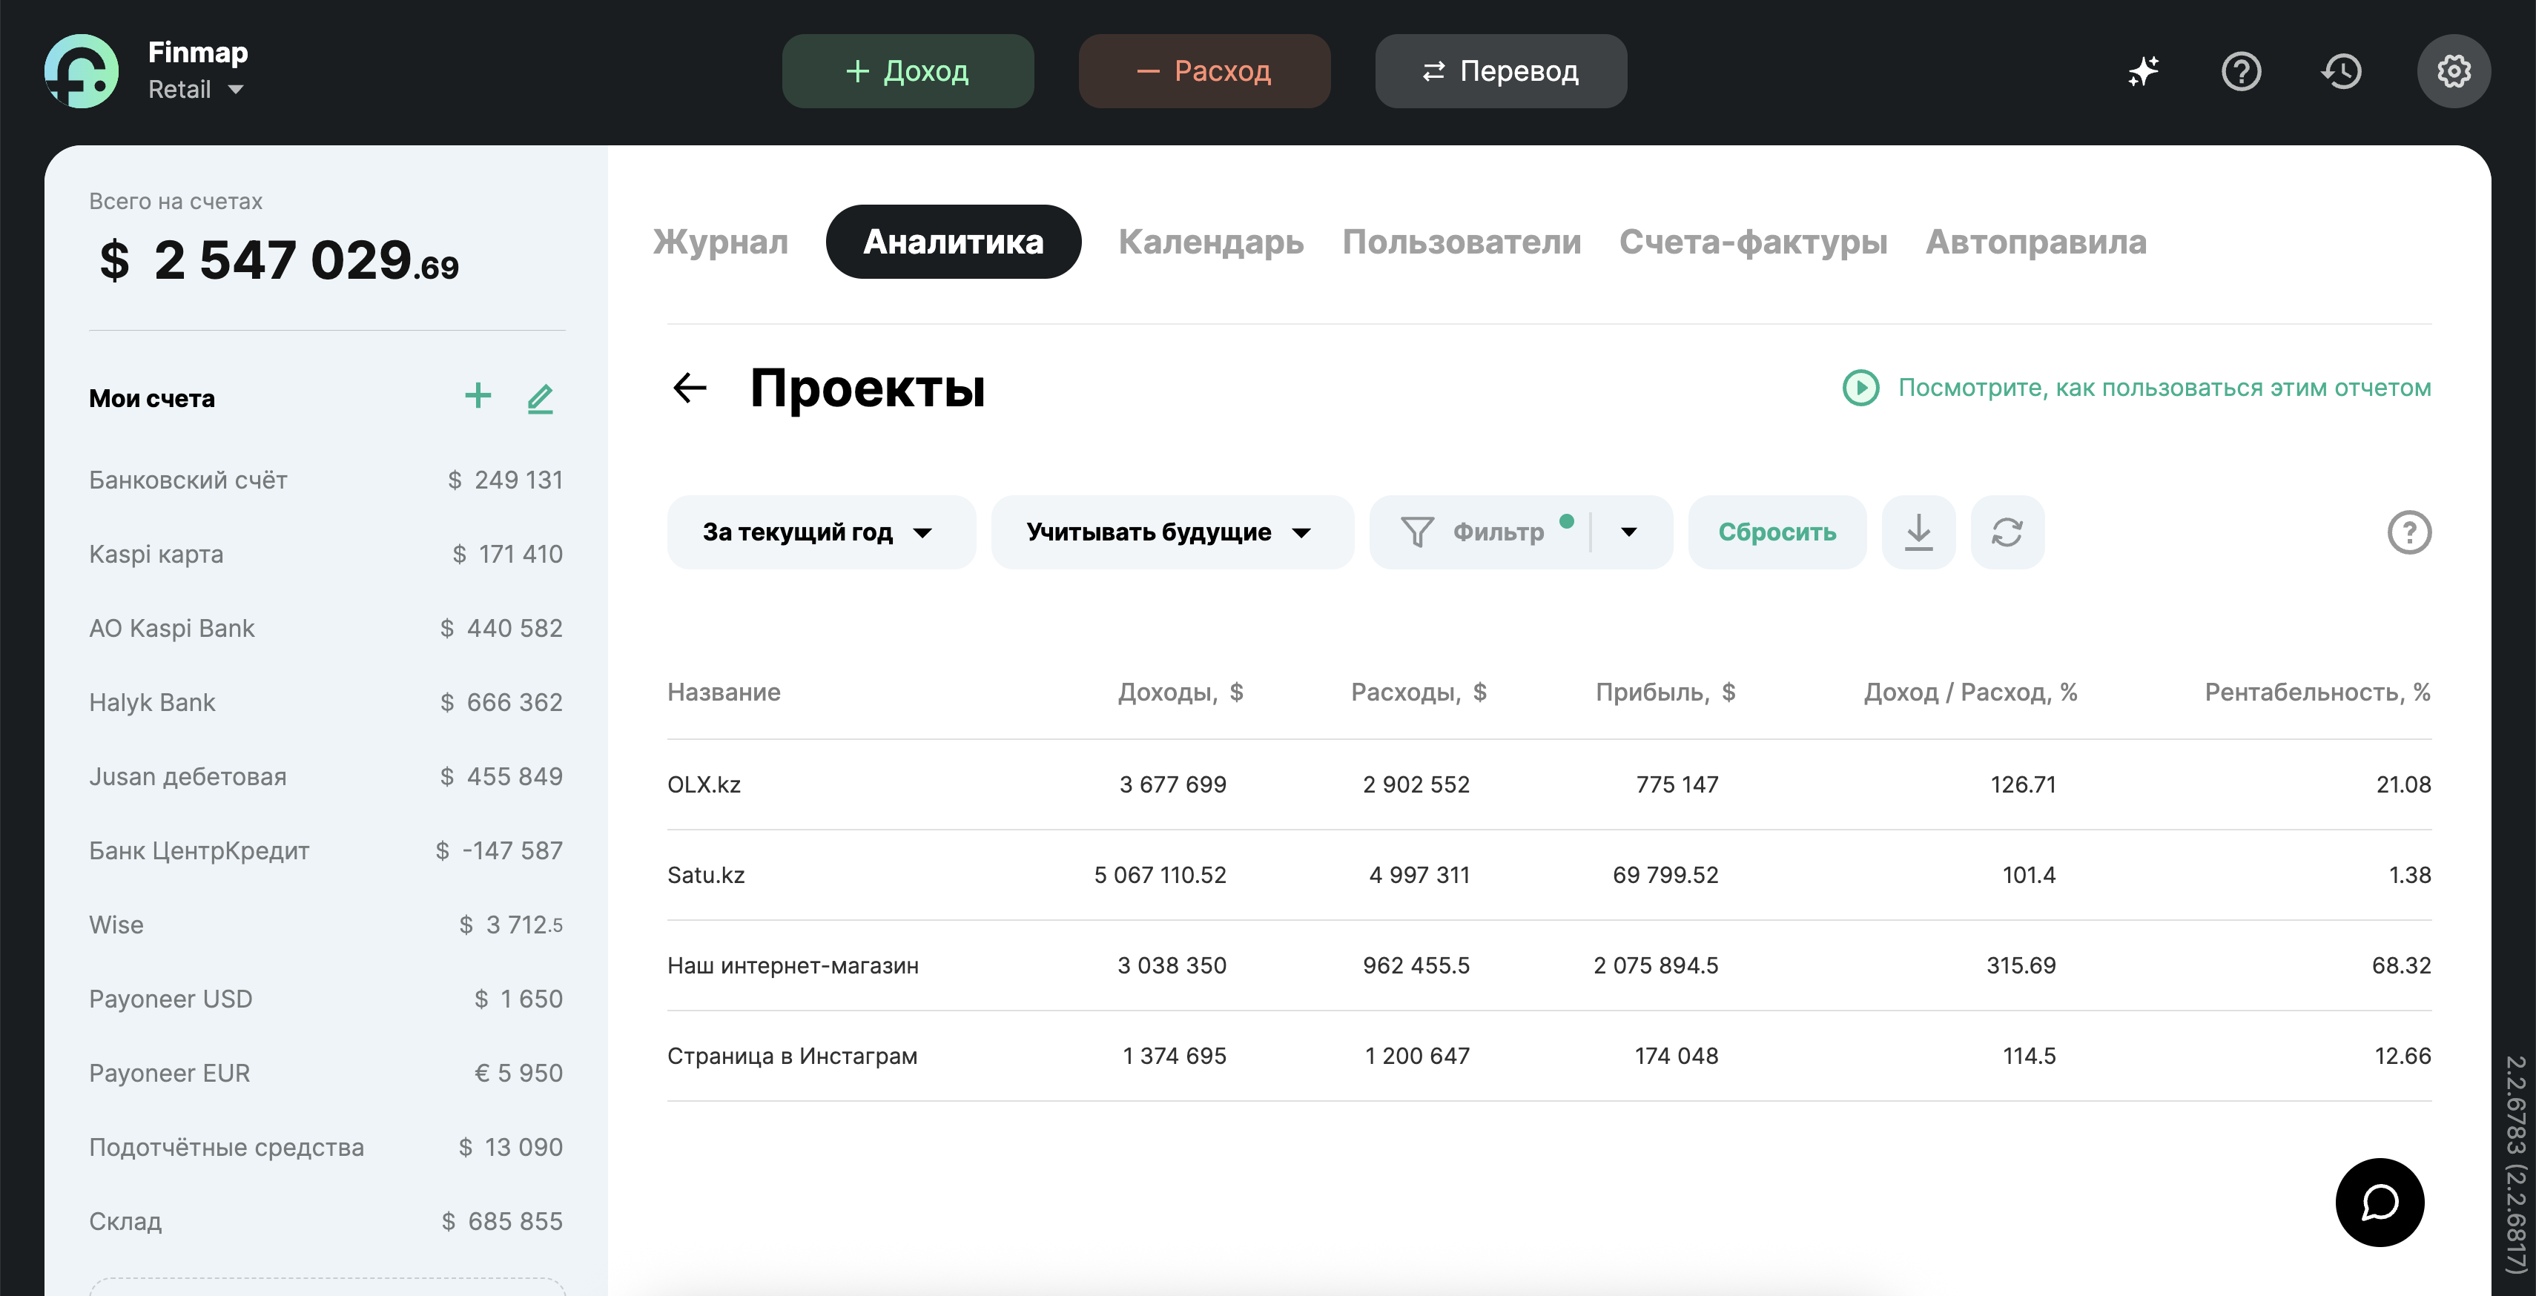Download the report with the download icon
The width and height of the screenshot is (2536, 1296).
point(1919,532)
